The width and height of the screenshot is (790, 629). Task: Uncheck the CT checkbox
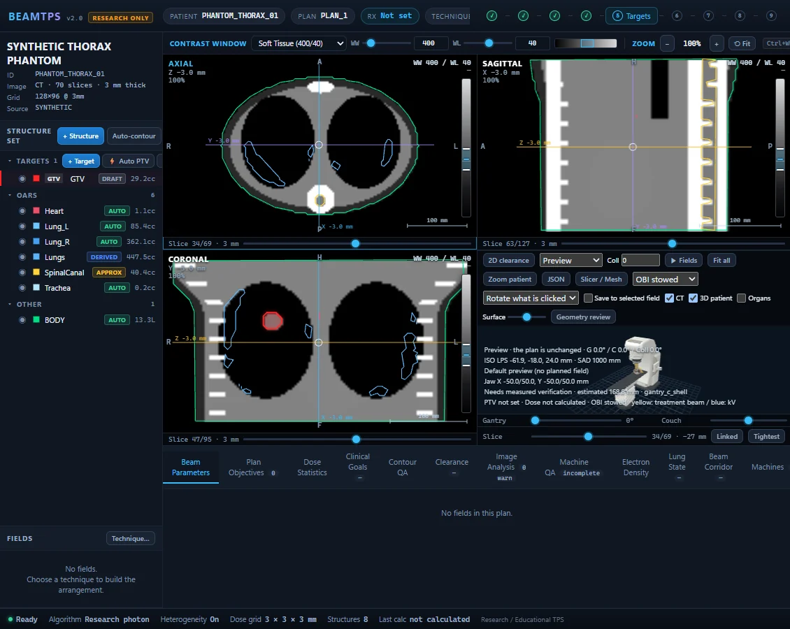pyautogui.click(x=669, y=298)
